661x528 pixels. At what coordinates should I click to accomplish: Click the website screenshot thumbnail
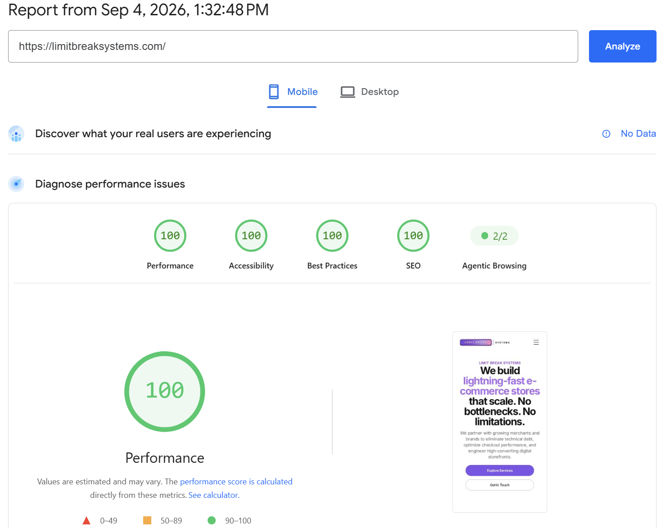[500, 422]
